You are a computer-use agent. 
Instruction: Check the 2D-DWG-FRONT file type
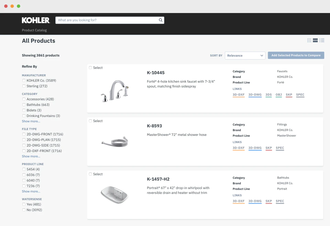coord(24,134)
